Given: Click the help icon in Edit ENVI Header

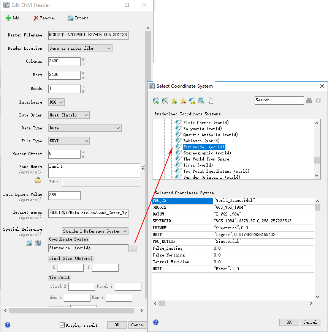Looking at the screenshot, I should point(8,325).
